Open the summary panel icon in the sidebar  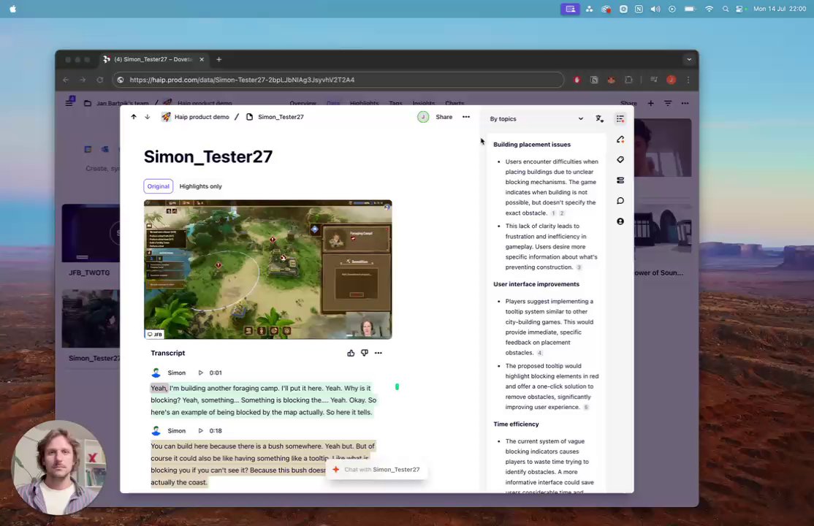point(620,119)
